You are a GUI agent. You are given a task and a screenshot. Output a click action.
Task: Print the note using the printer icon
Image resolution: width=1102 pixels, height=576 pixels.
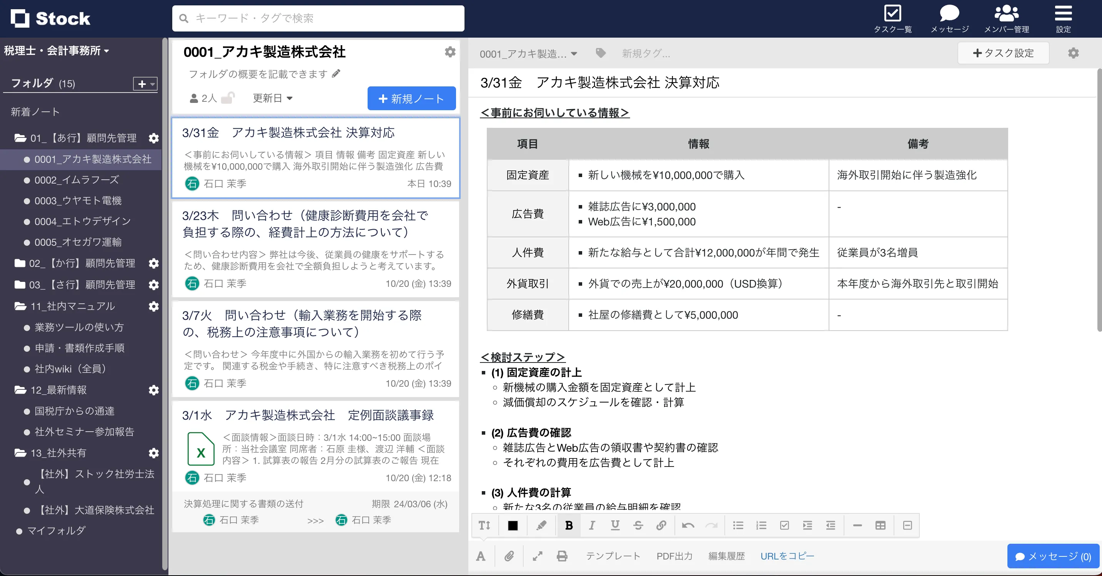coord(562,556)
